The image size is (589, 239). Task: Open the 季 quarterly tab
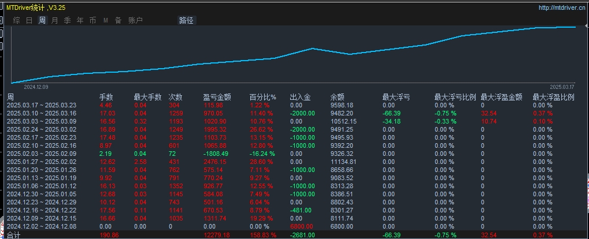coord(67,20)
